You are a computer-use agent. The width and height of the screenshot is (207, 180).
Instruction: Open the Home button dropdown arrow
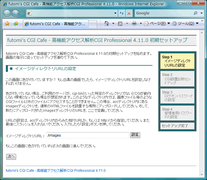click(113, 23)
